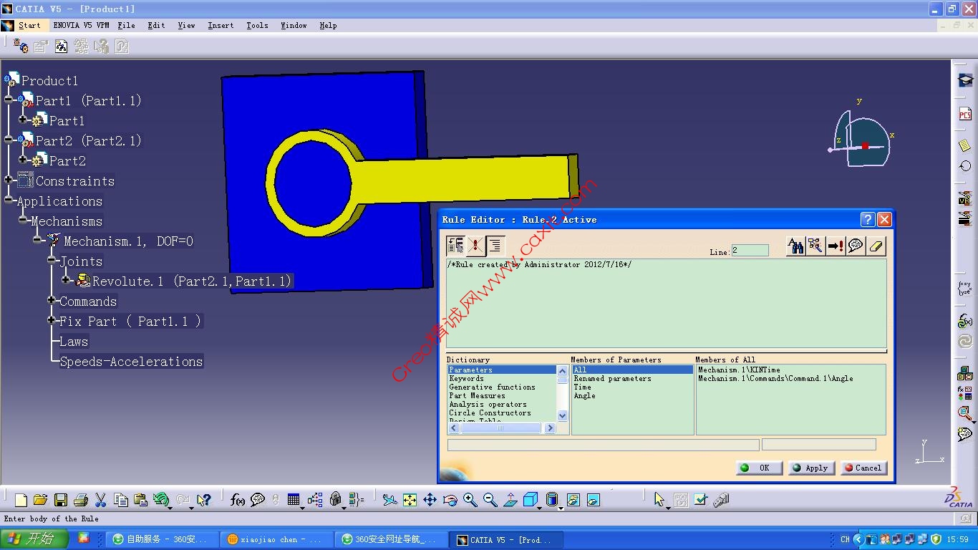
Task: Click the Dictionary list horizontal scrollbar
Action: coord(501,428)
